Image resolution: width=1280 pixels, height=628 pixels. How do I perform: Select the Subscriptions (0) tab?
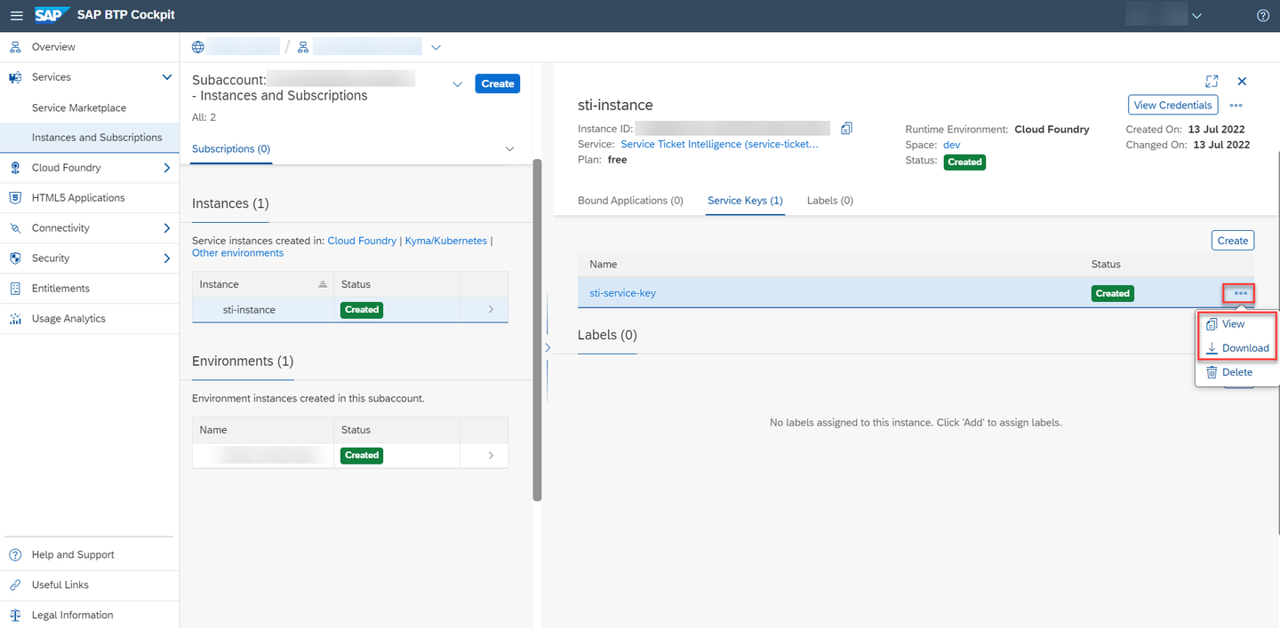(231, 149)
